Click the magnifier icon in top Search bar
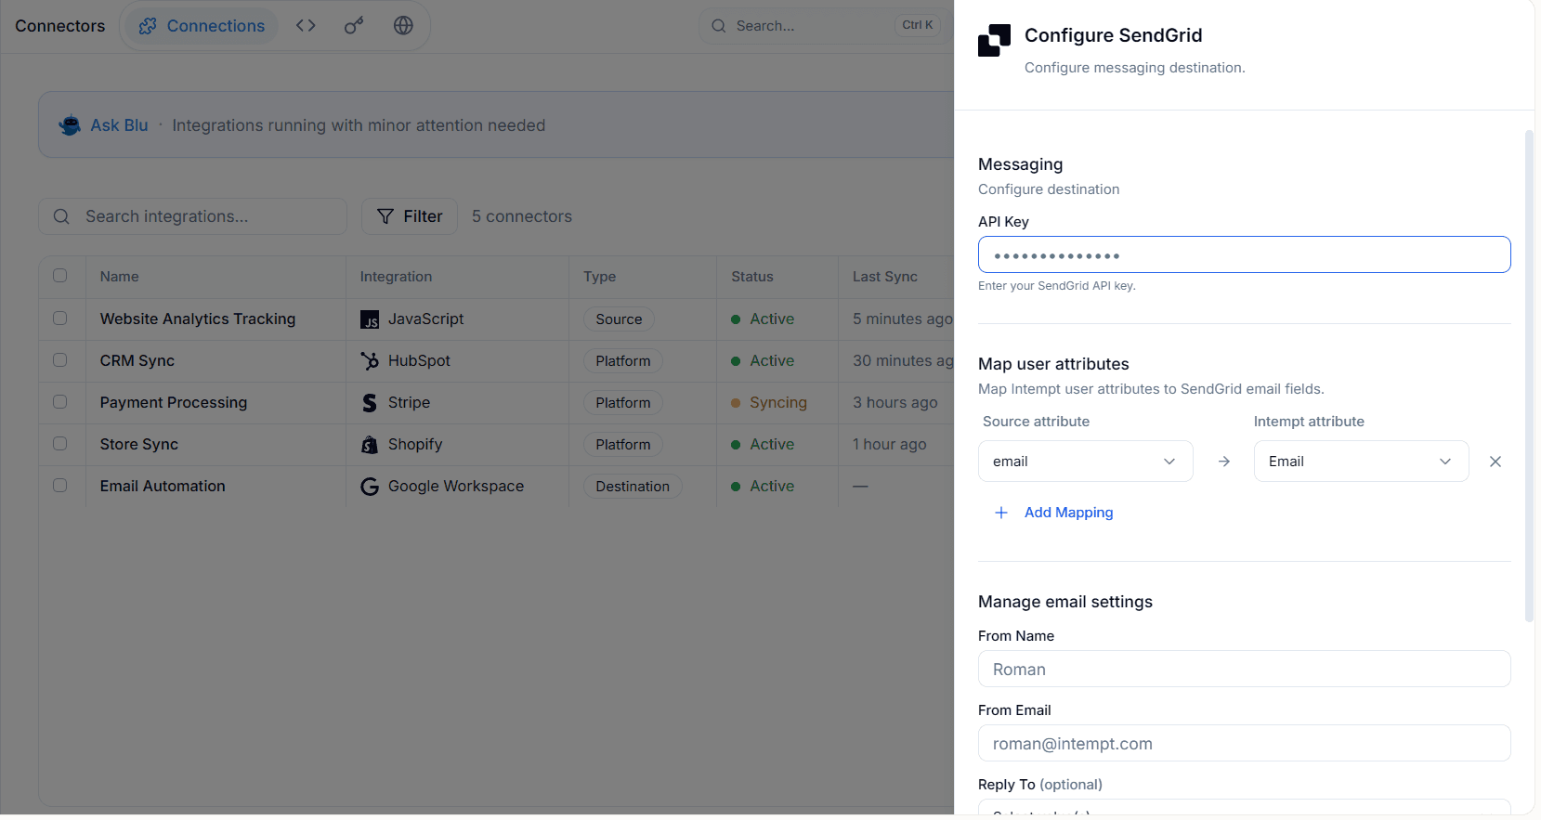Screen dimensions: 1541x820 point(719,26)
